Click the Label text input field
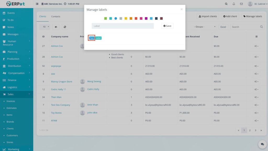Image resolution: width=268 pixels, height=151 pixels. coord(122,26)
